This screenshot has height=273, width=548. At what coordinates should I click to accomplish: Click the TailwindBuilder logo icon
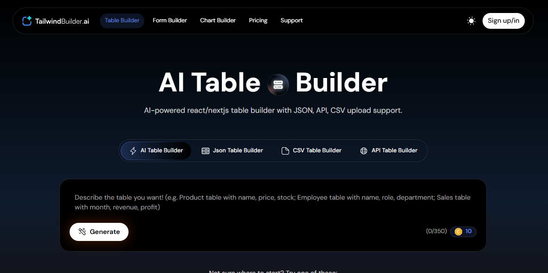[27, 21]
